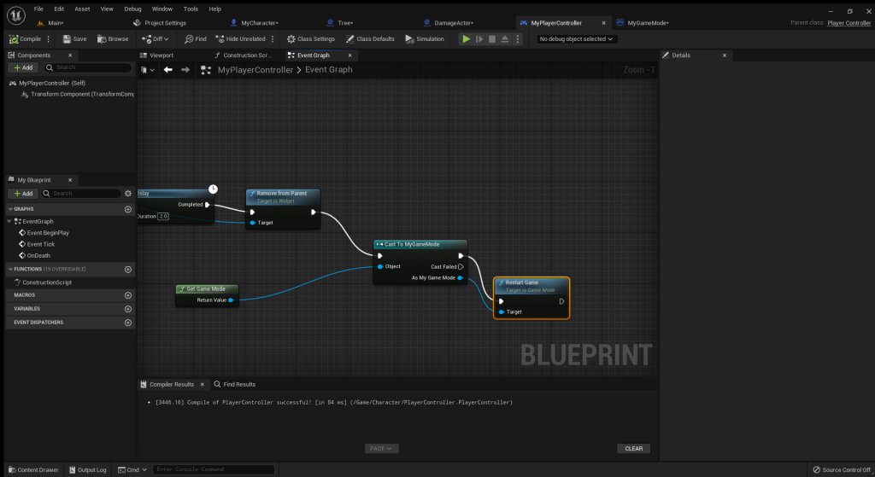875x477 pixels.
Task: Close the Event Graph tab
Action: (349, 55)
